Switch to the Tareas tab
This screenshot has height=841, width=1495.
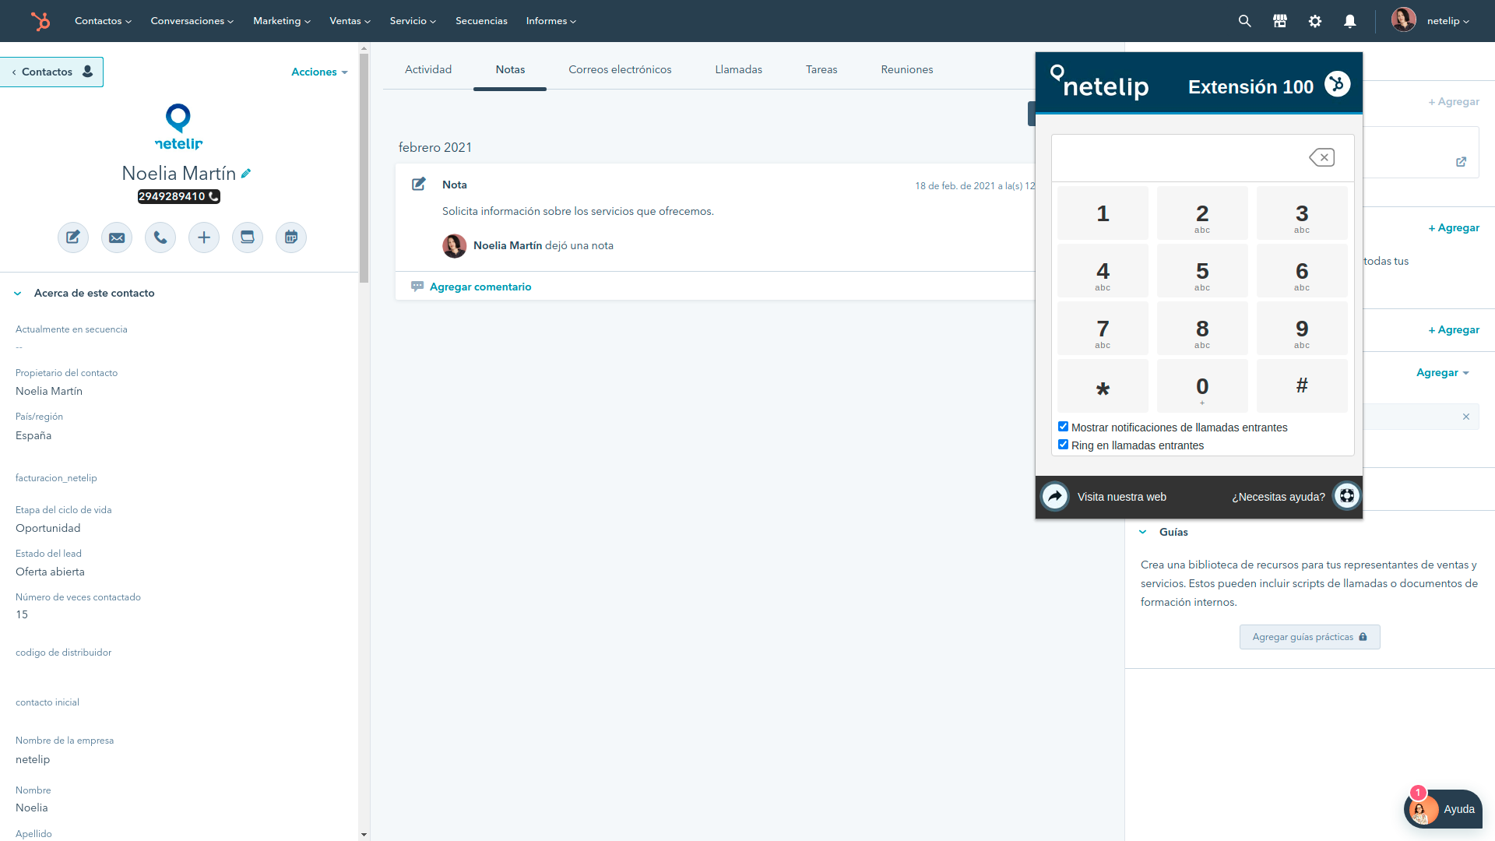[821, 69]
